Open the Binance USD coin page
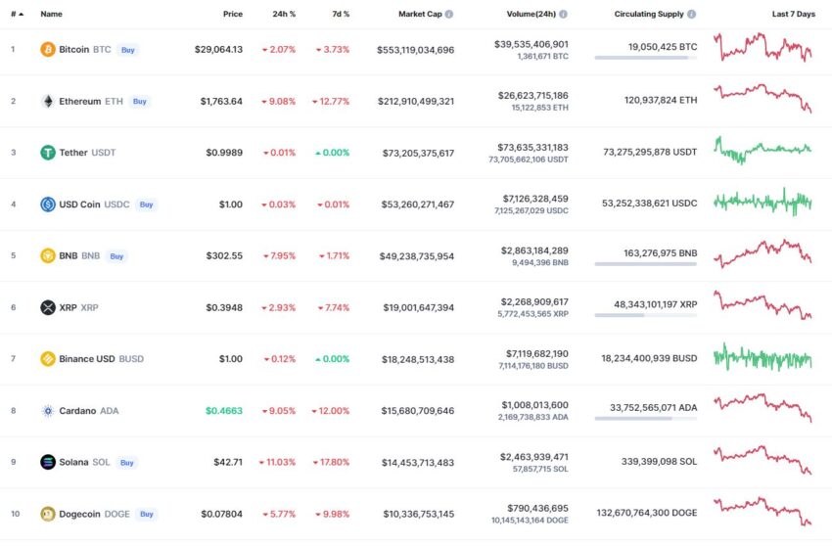The height and width of the screenshot is (546, 832). (102, 359)
